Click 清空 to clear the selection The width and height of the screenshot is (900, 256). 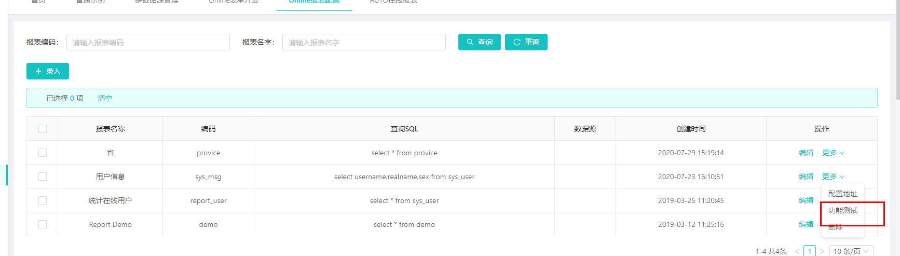[105, 98]
